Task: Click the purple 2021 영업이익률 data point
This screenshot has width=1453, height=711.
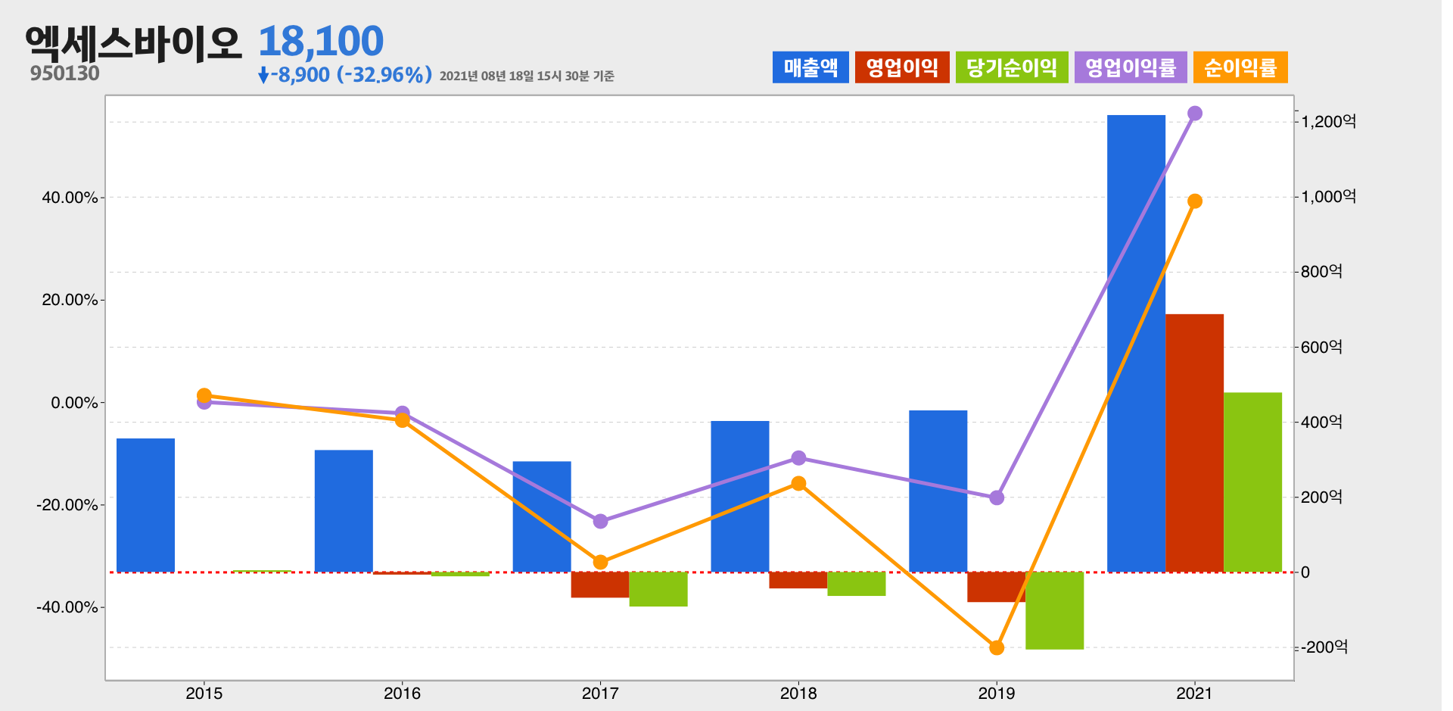Action: coord(1195,114)
